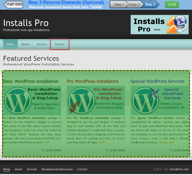Go to Step 2 in wizard
The image size is (192, 175).
(135, 5)
